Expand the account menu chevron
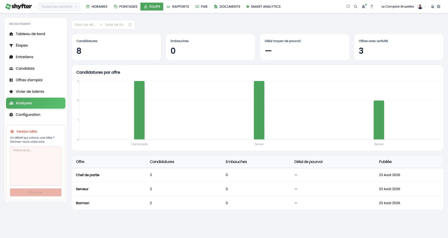This screenshot has height=238, width=448. coord(425,7)
